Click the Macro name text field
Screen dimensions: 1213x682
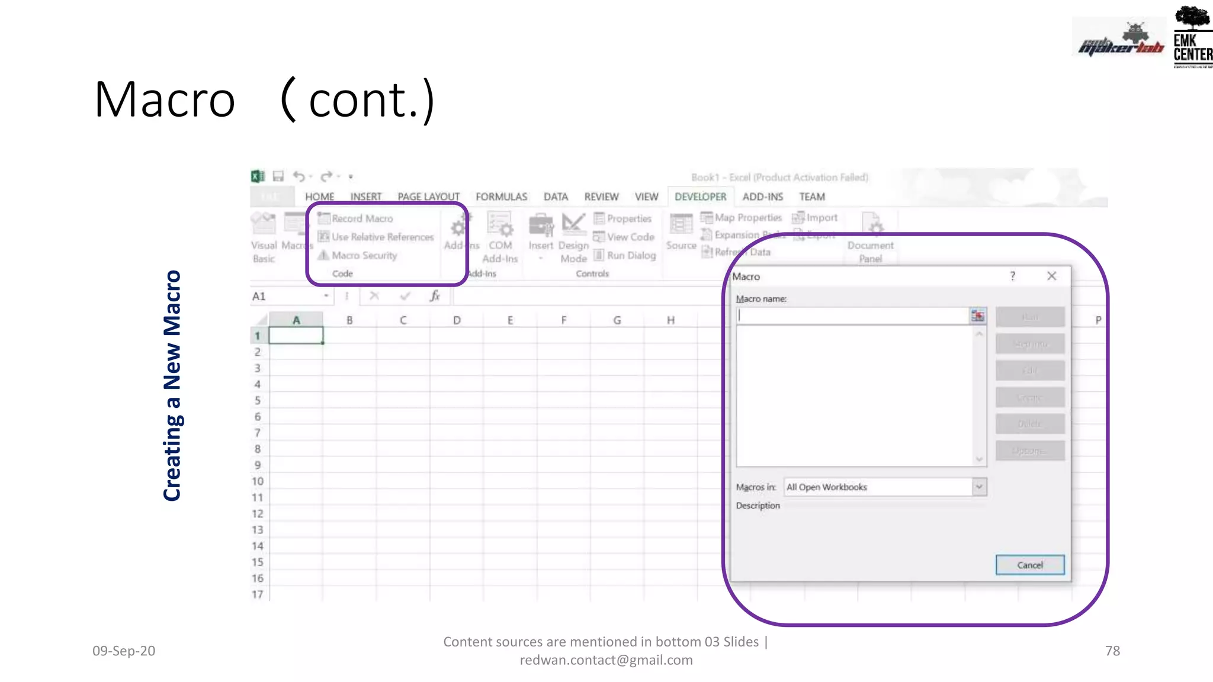[x=852, y=316]
